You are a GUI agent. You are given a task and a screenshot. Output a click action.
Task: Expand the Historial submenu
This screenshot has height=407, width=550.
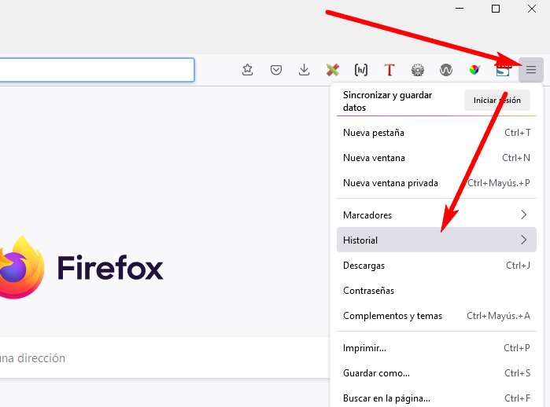(x=434, y=240)
